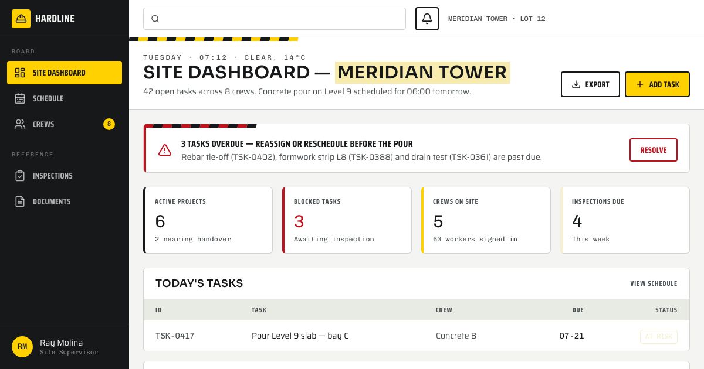The image size is (704, 369).
Task: Open notifications with the bell icon
Action: (427, 19)
